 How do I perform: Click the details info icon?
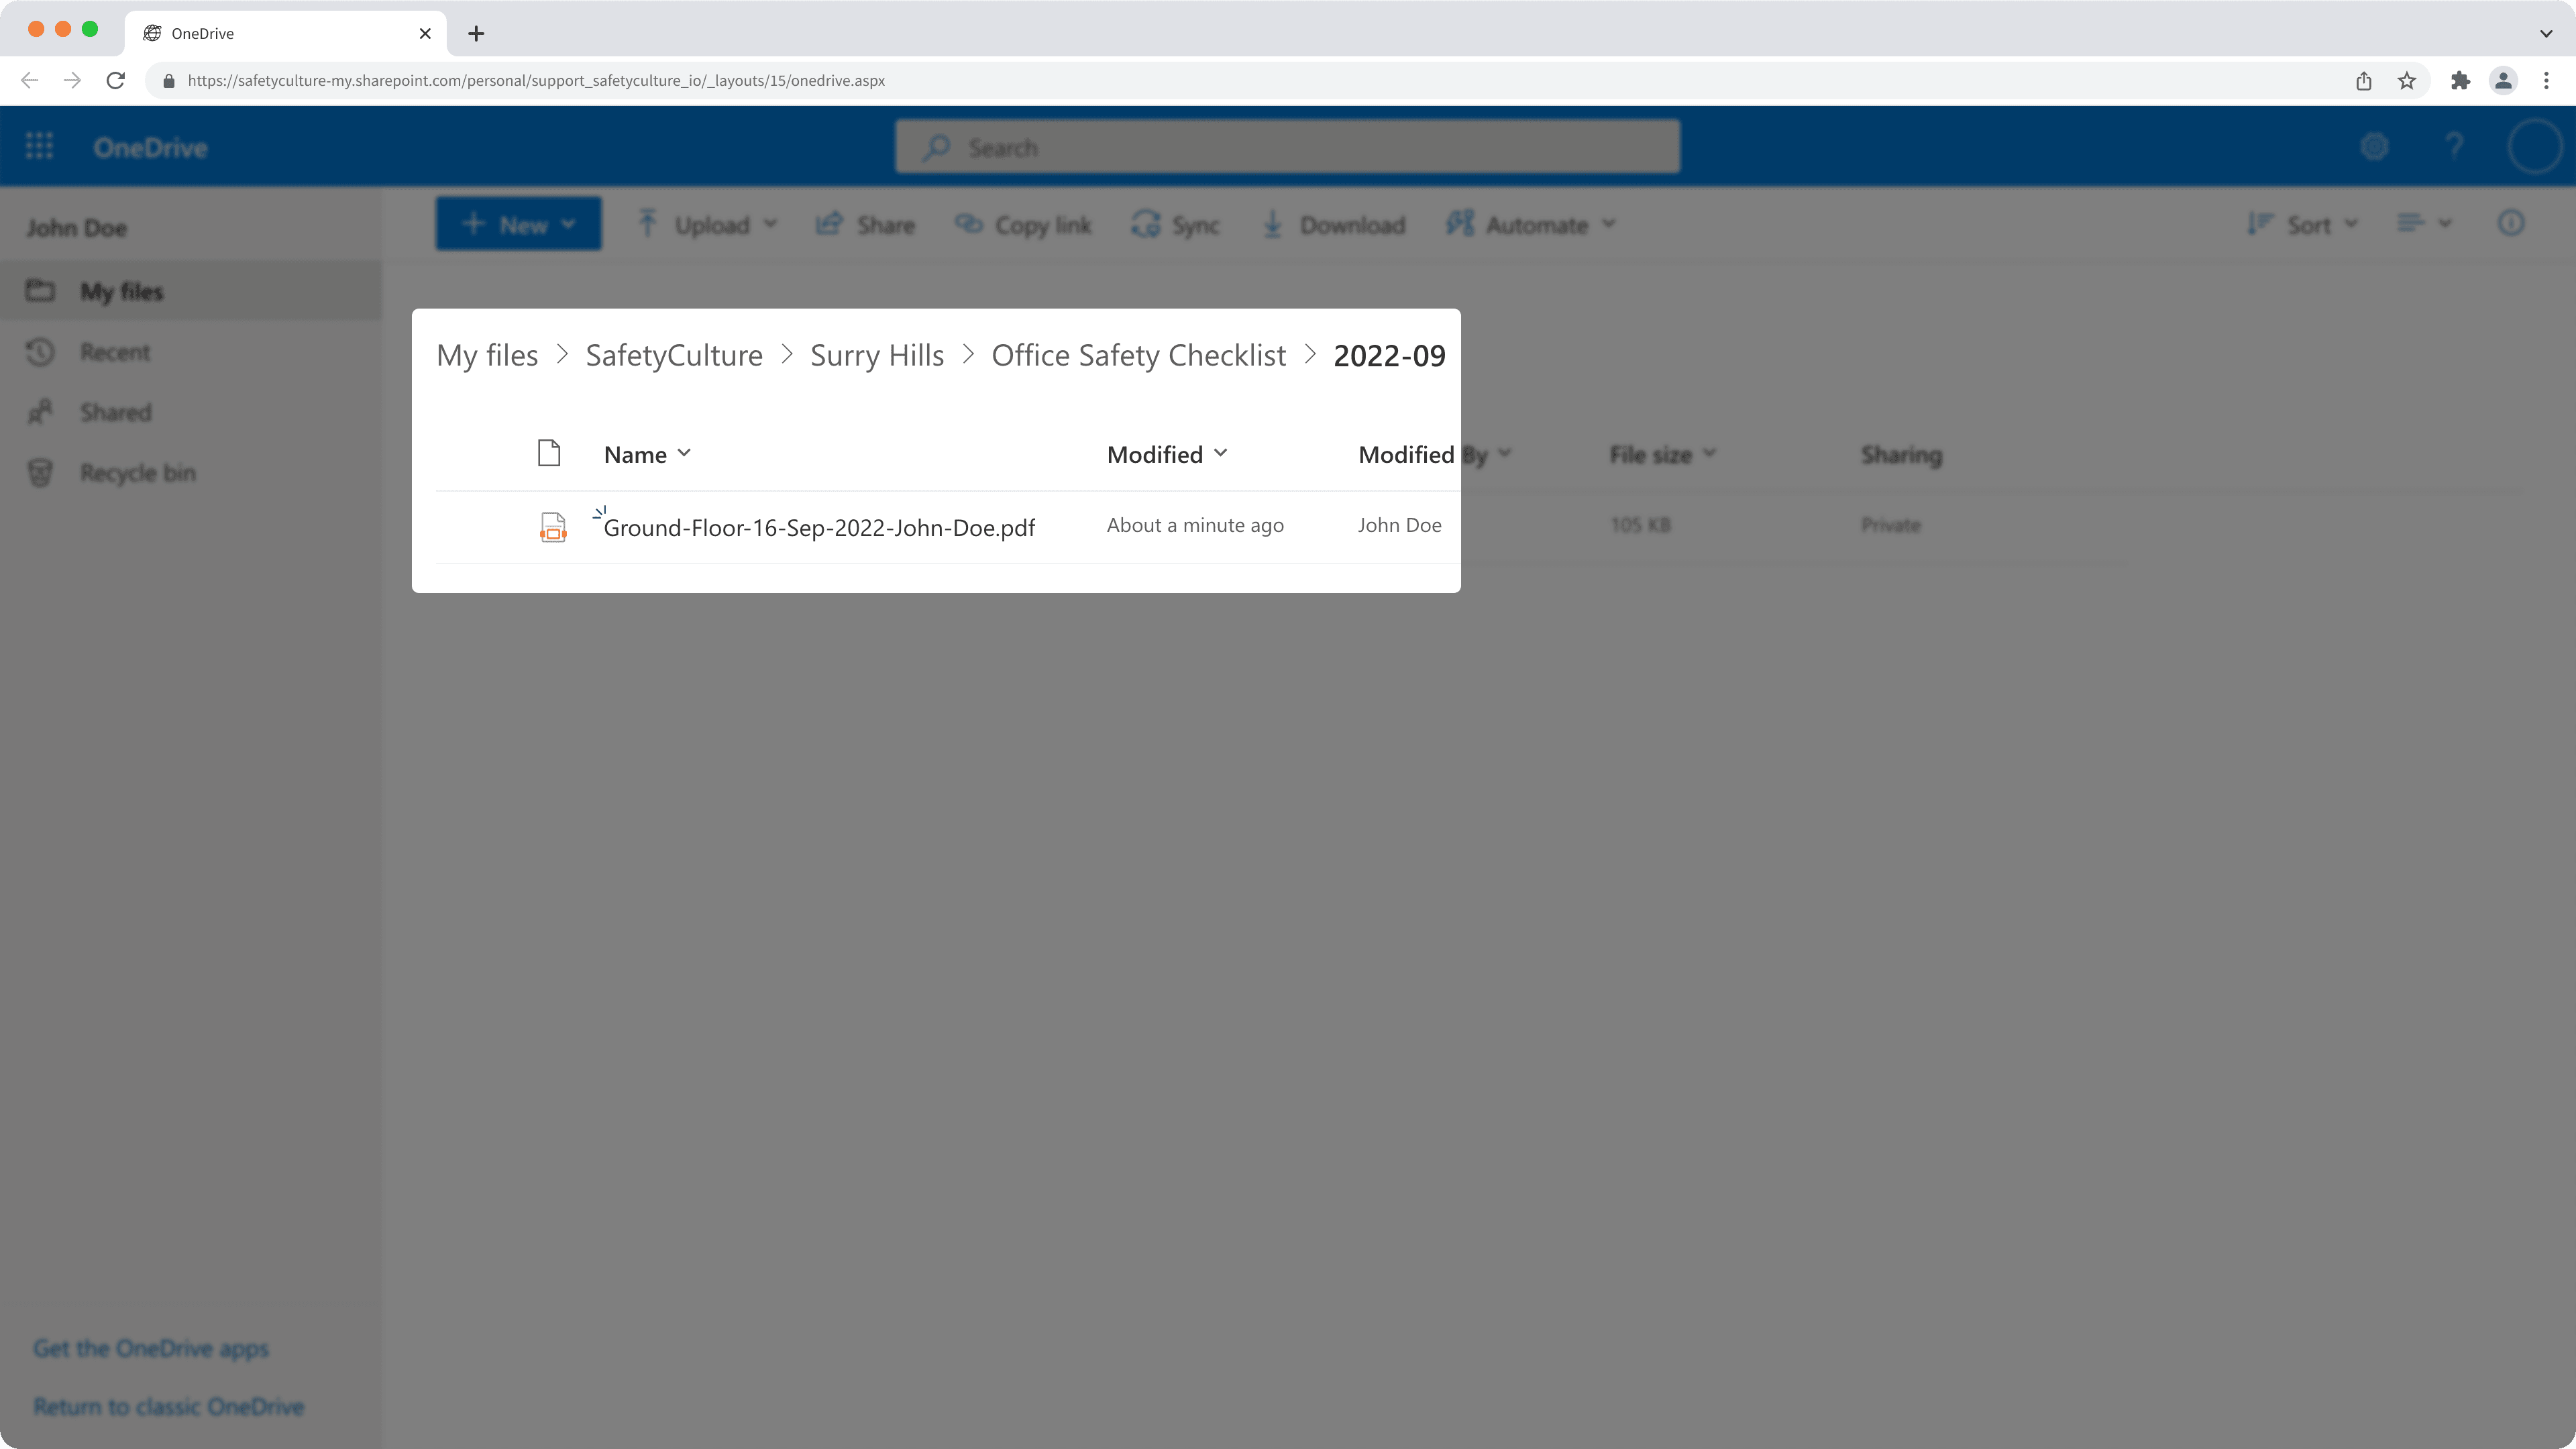tap(2511, 223)
